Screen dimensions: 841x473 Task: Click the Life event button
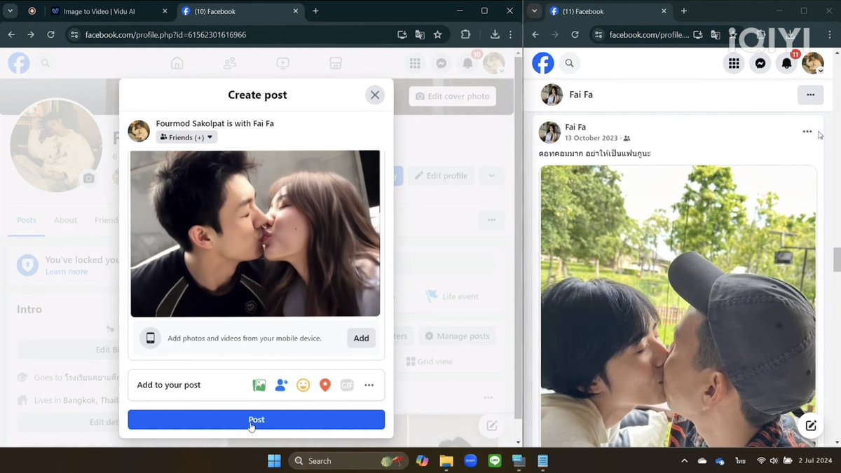click(x=452, y=296)
